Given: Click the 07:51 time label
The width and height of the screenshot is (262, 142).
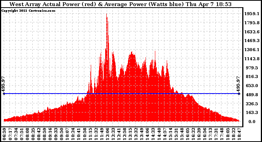Looking at the screenshot, I should (21, 134).
